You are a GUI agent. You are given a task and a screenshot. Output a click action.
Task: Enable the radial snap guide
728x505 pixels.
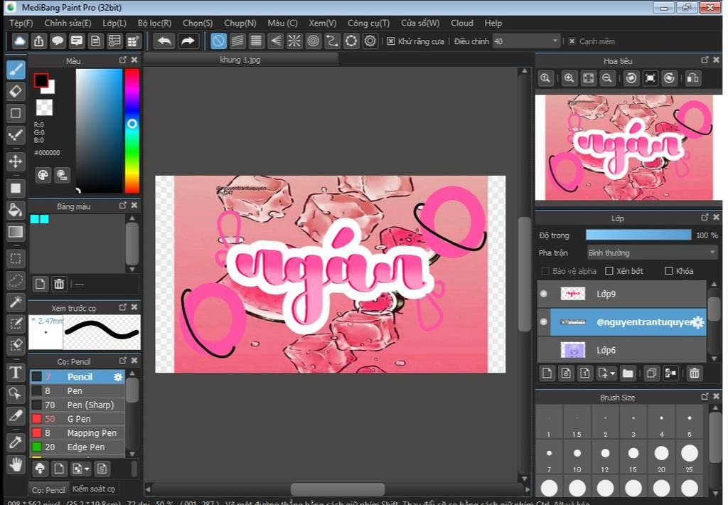click(294, 41)
